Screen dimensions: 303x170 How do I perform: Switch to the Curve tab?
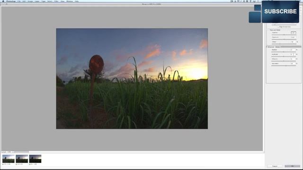click(x=278, y=47)
